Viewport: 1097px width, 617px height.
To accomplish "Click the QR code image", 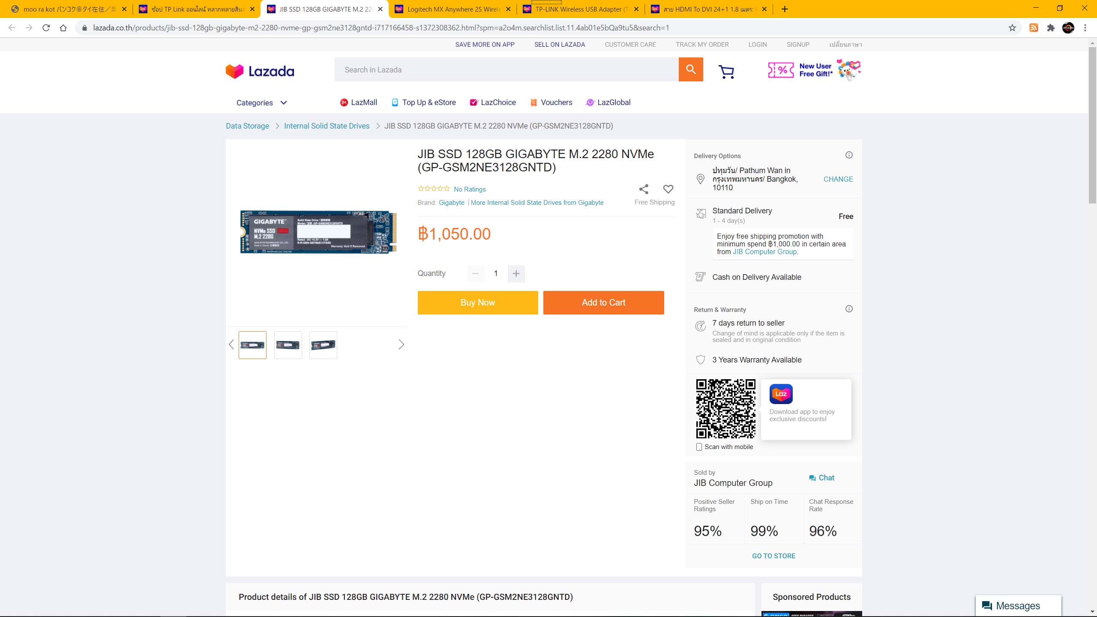I will tap(725, 409).
